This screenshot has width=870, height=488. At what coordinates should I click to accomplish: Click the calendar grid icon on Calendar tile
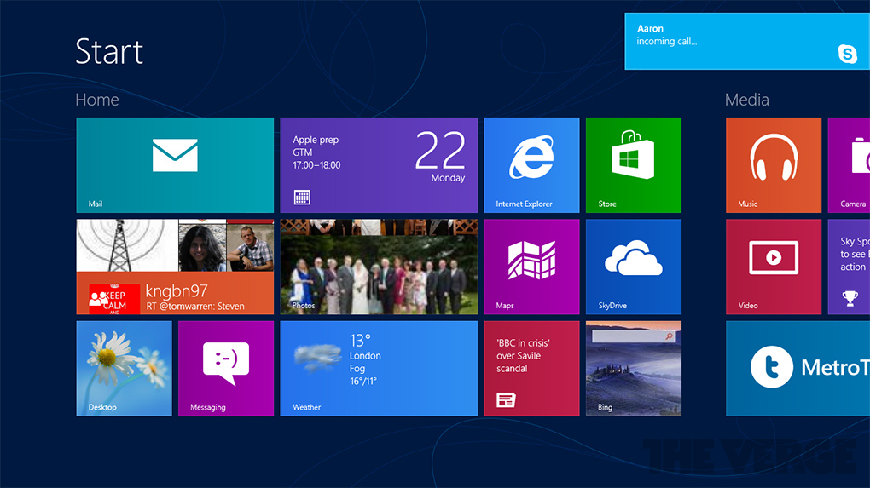pyautogui.click(x=302, y=198)
